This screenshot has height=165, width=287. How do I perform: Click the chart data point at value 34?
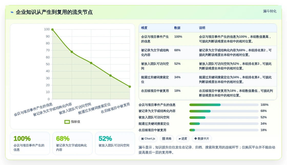click(110, 75)
